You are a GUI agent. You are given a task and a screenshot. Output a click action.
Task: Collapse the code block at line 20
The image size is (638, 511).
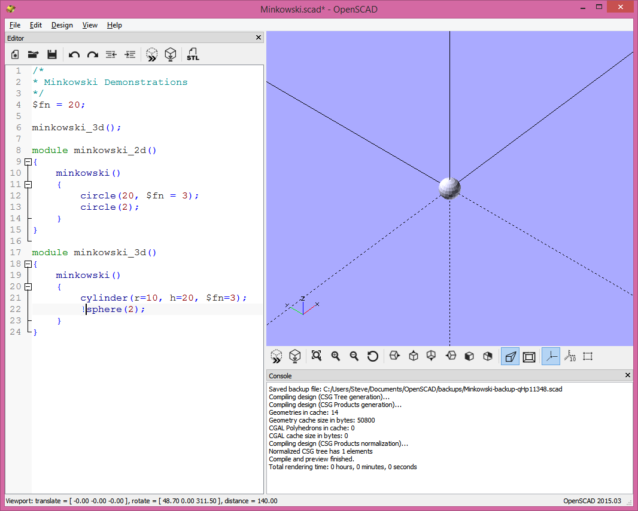click(28, 286)
